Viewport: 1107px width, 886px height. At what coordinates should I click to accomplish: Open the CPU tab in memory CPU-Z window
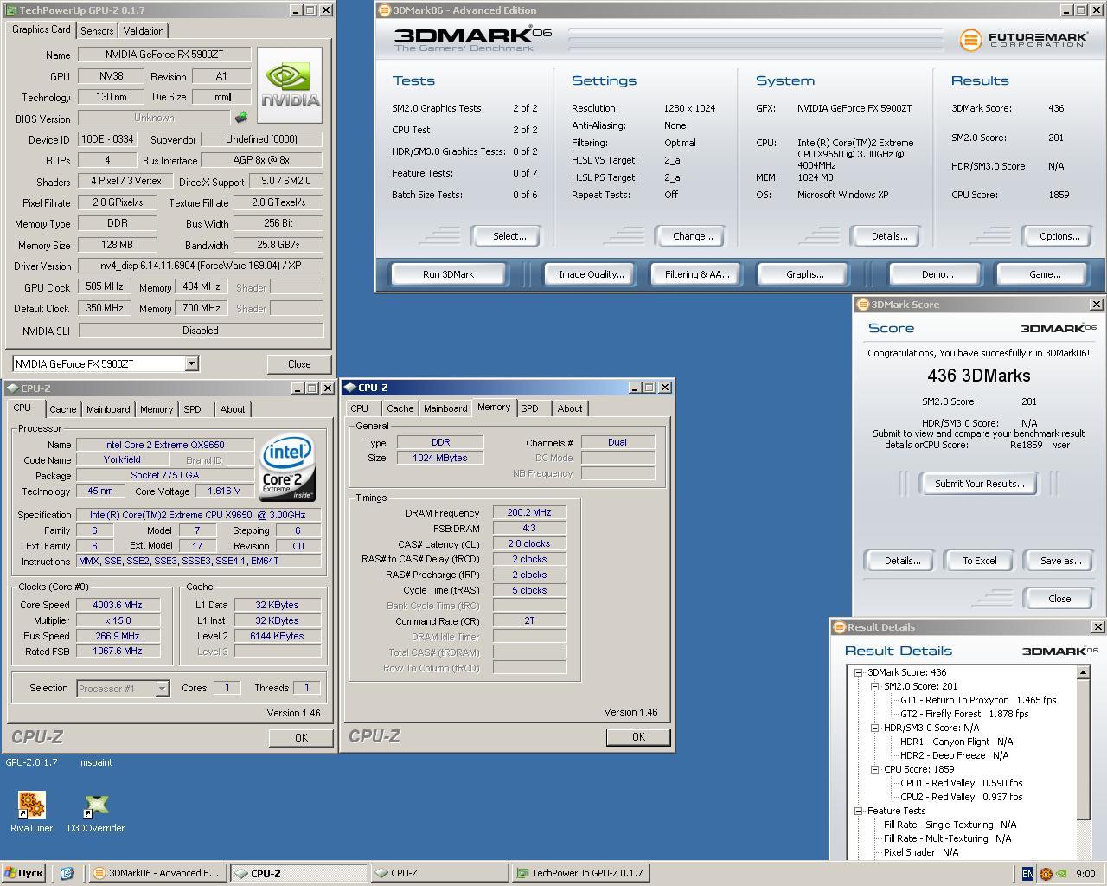tap(360, 408)
